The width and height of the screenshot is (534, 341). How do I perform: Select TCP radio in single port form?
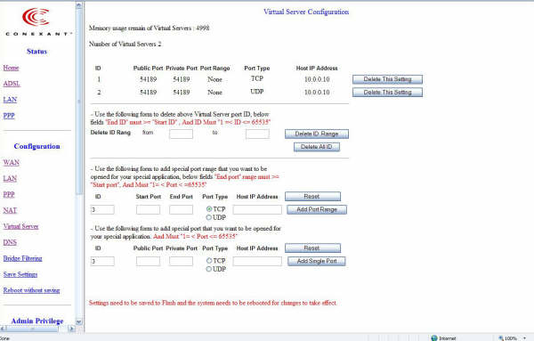(x=209, y=261)
